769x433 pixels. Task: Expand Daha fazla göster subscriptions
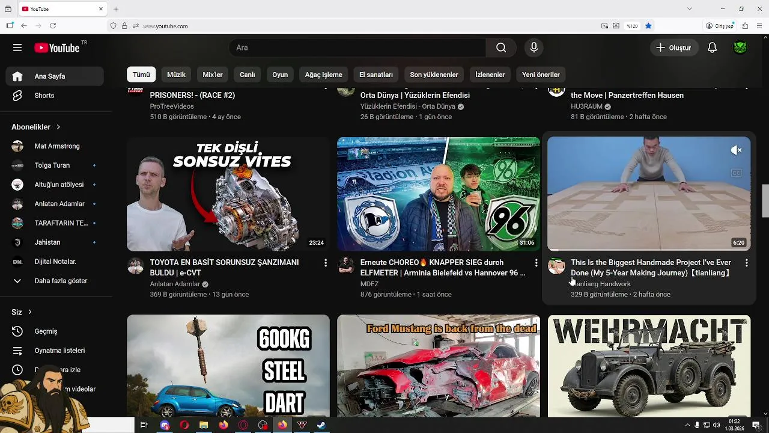click(55, 281)
